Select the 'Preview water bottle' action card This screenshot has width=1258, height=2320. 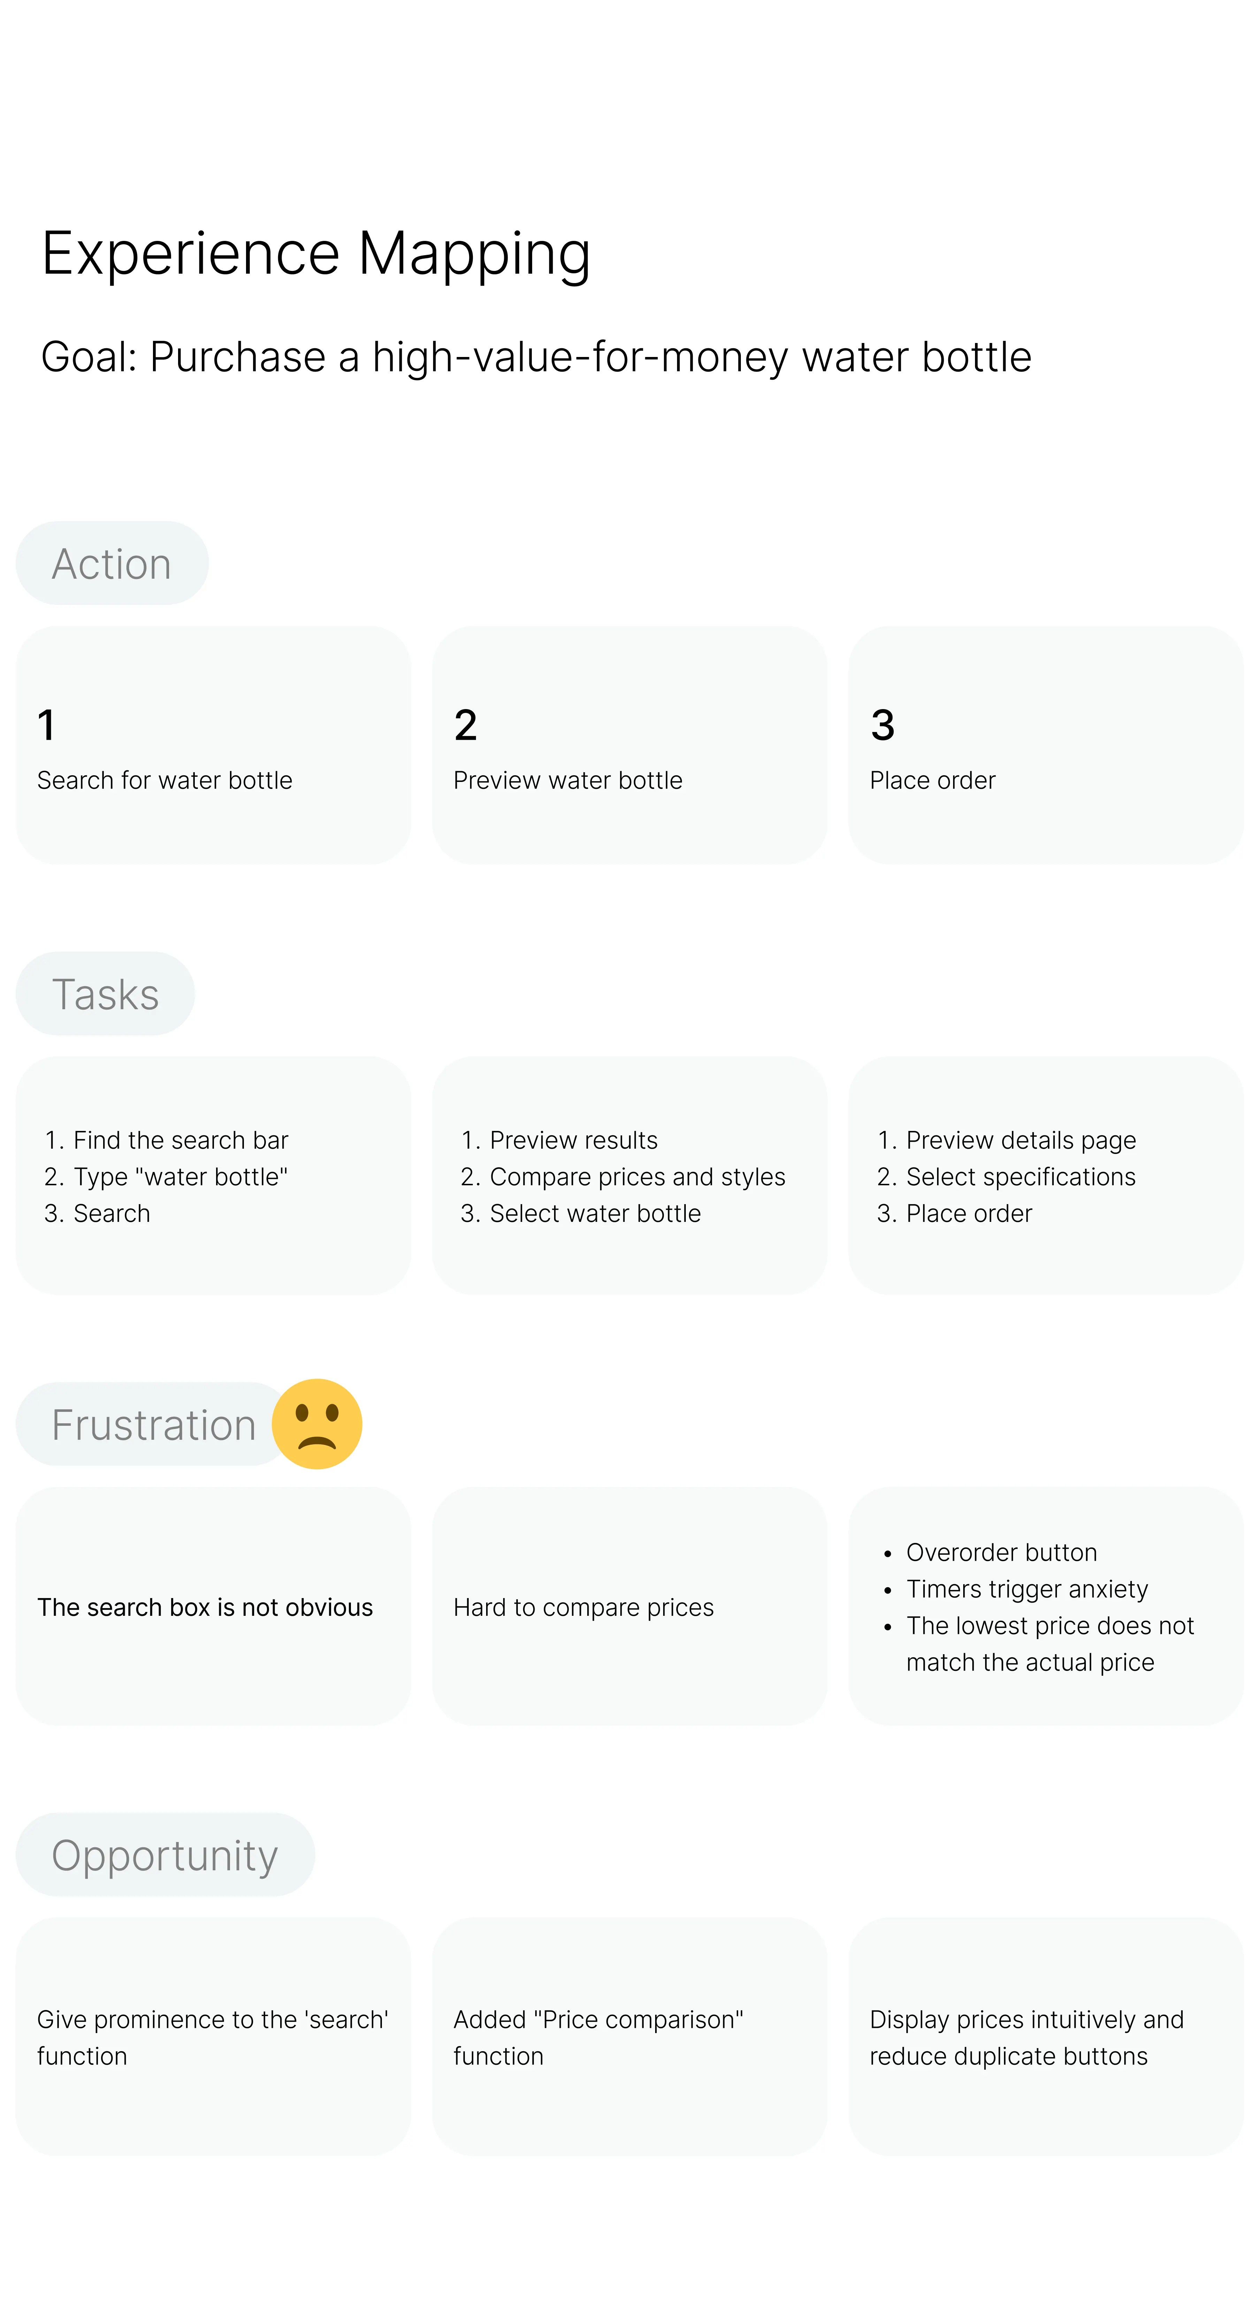[x=629, y=746]
